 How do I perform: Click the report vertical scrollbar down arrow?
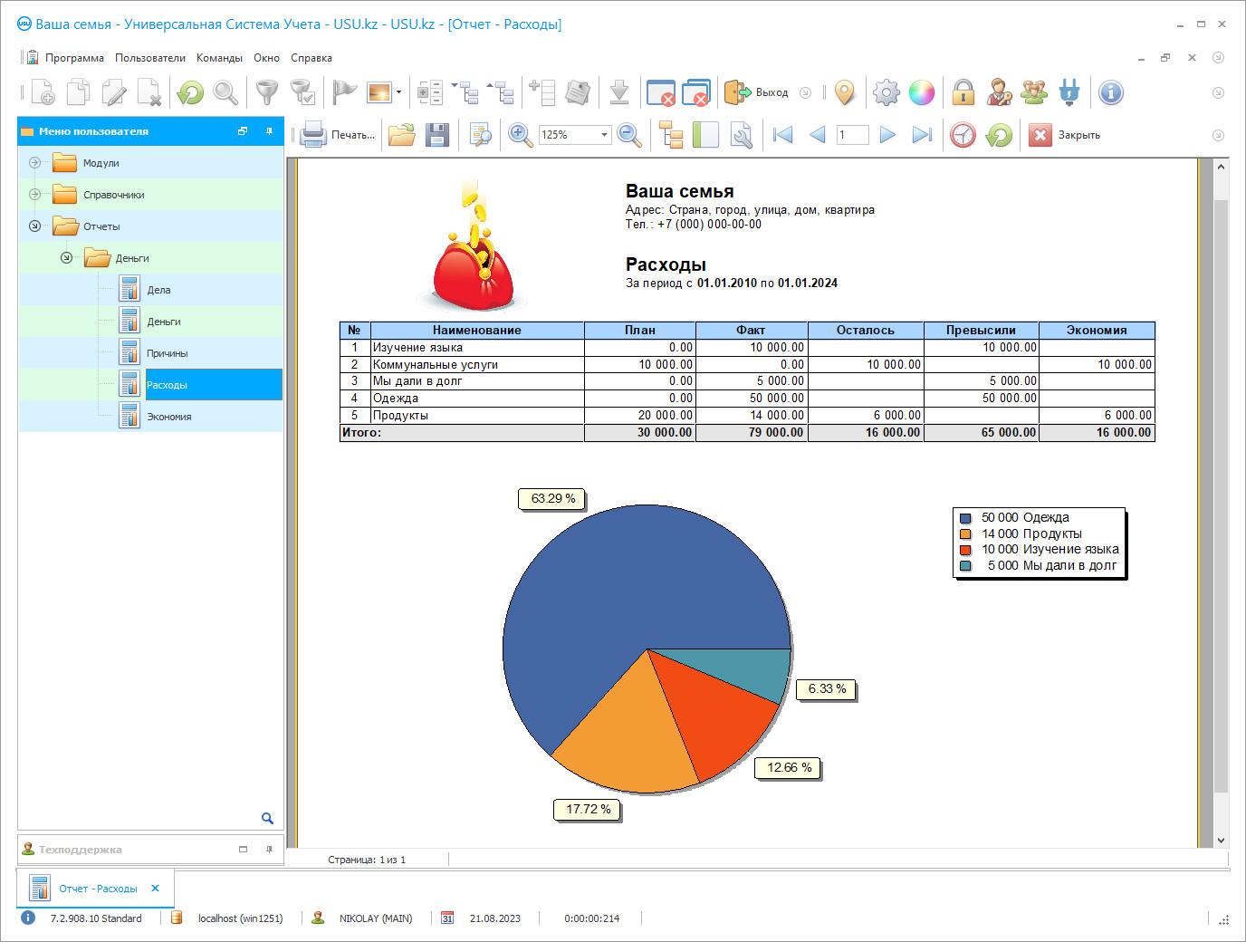click(x=1221, y=840)
